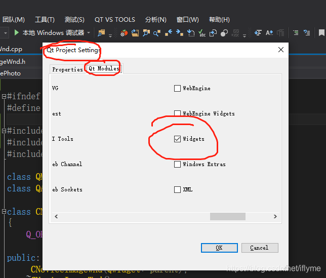Open toolbar overflow arrow before blue indent icon
Image resolution: width=326 pixels, height=278 pixels.
[x=244, y=36]
